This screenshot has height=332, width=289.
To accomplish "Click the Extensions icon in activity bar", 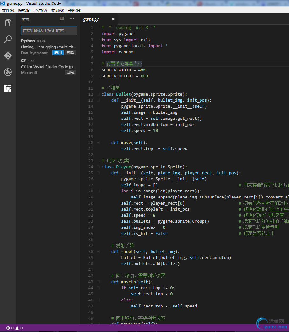I will (8, 88).
